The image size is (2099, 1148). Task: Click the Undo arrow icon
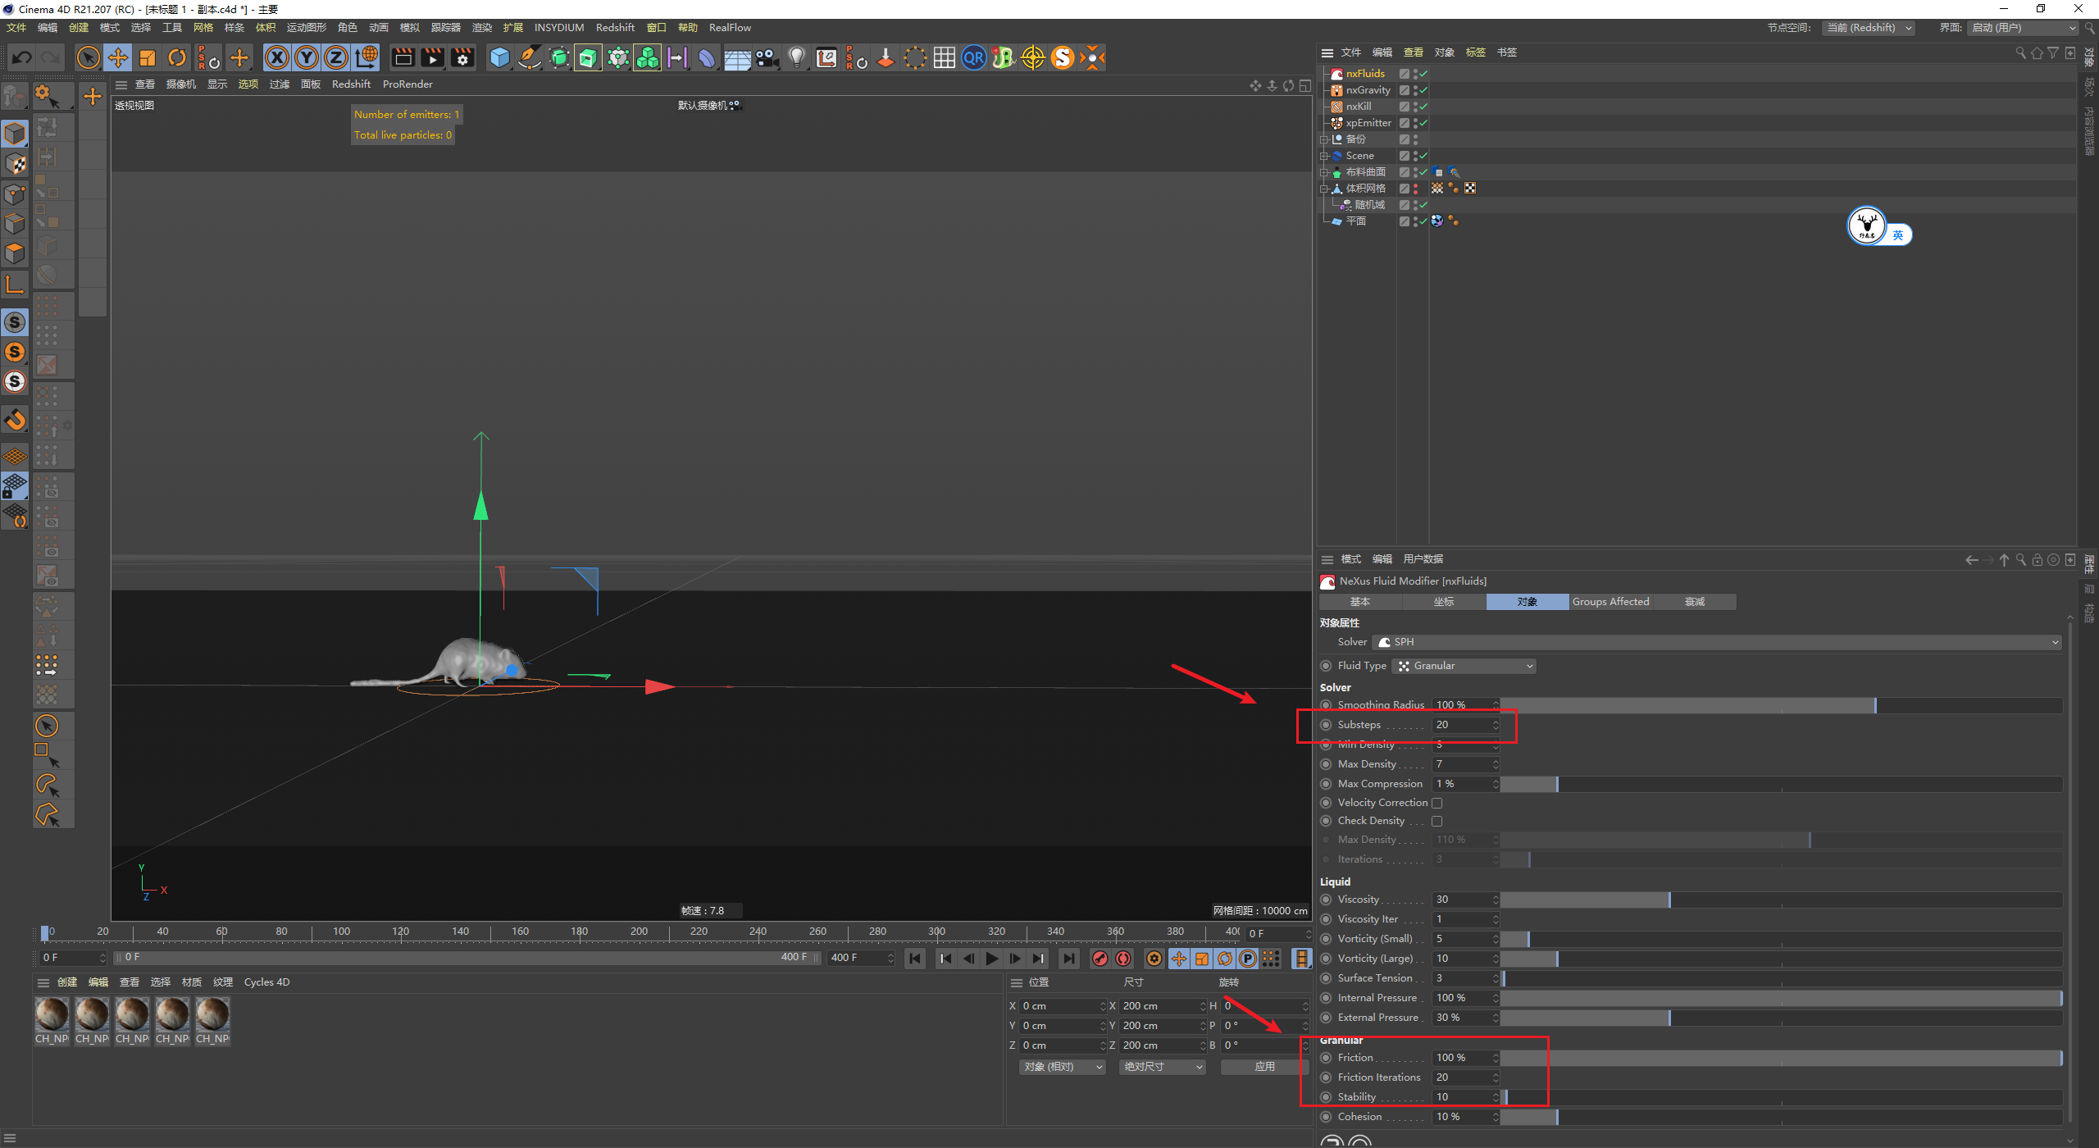(x=22, y=57)
